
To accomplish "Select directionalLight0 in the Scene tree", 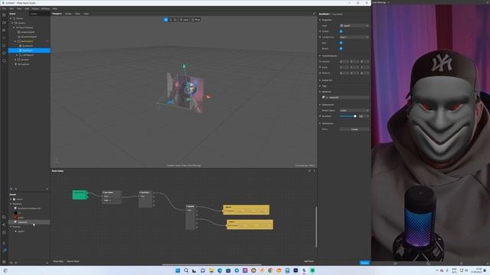I will tap(29, 37).
